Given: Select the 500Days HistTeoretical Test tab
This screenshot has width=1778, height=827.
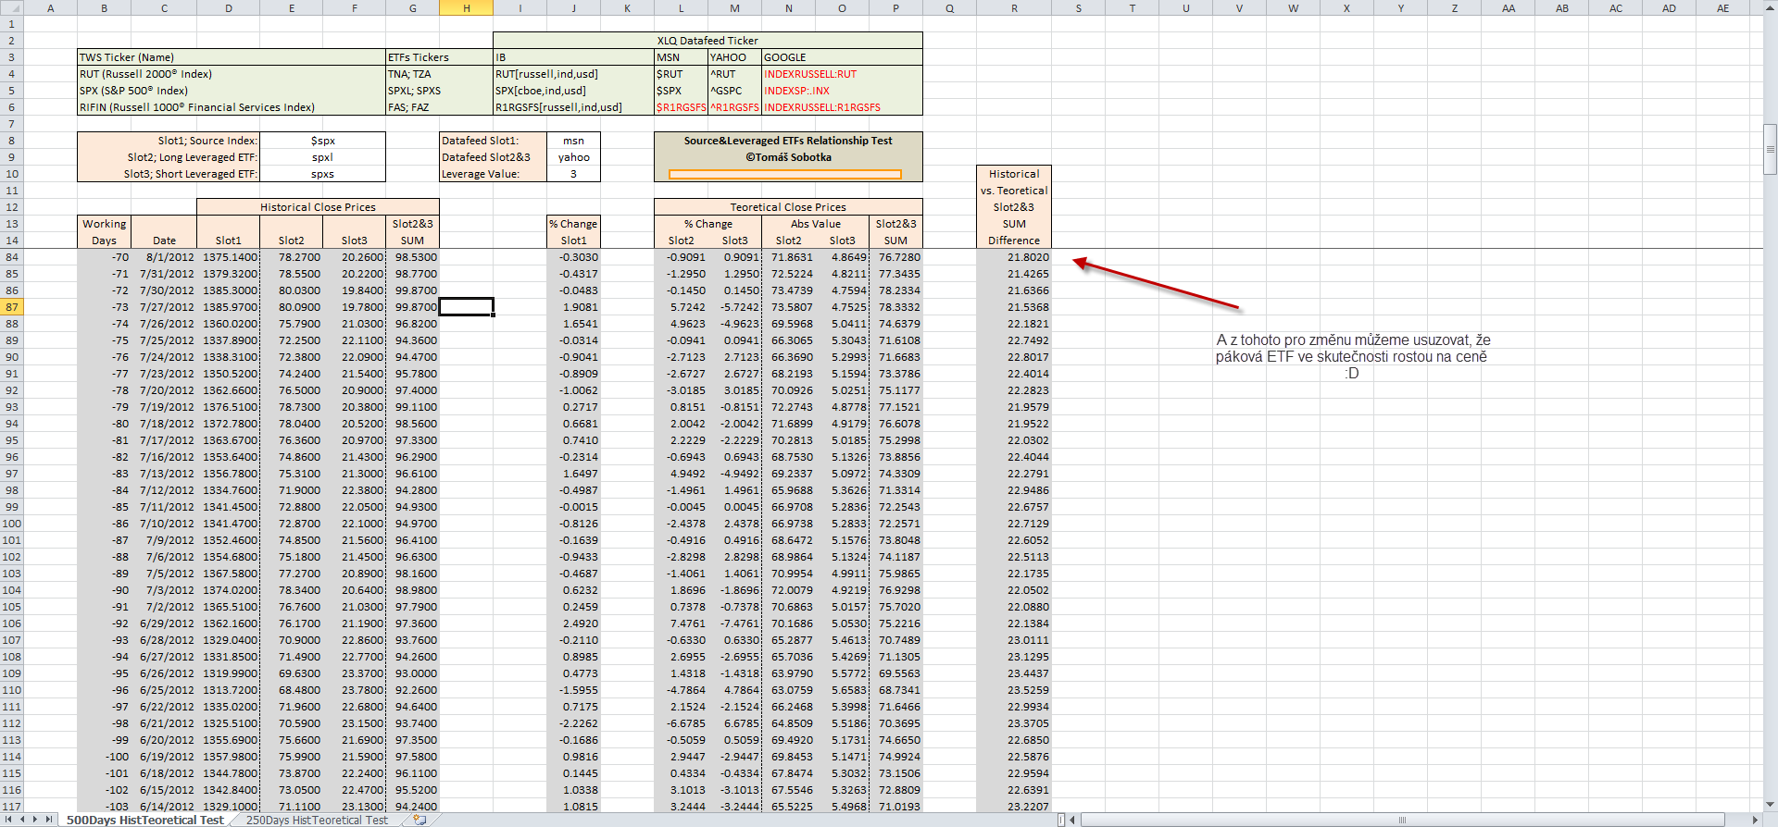Looking at the screenshot, I should 144,820.
